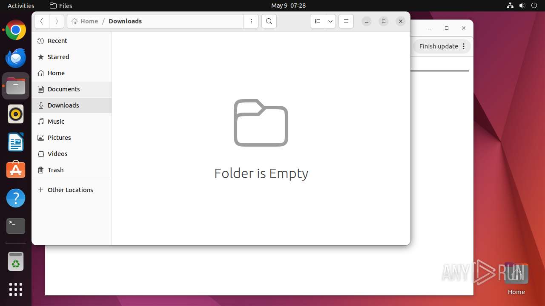Go back using the back arrow
Screen dimensions: 545x306
[42, 21]
